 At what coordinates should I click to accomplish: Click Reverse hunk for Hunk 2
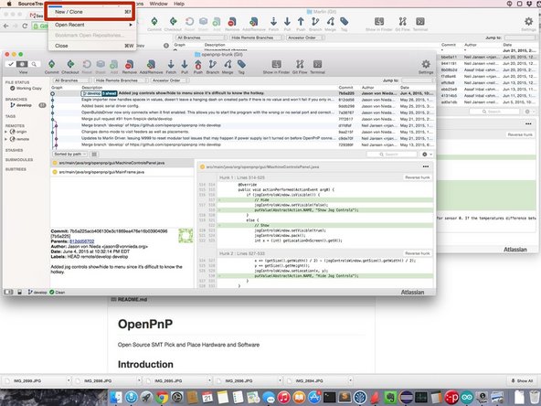417,253
